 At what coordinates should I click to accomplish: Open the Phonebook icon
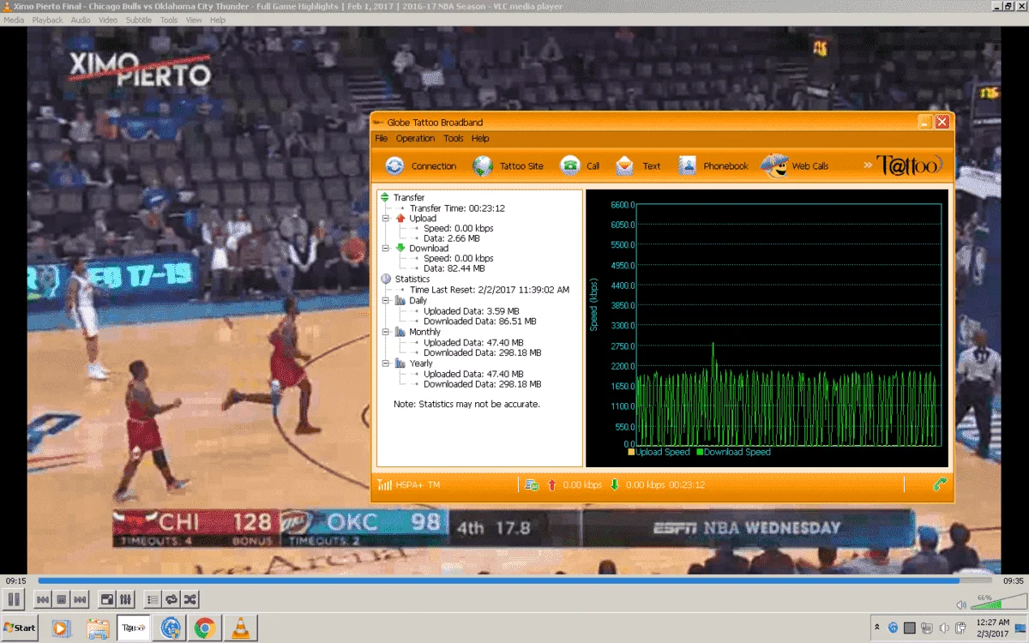coord(688,165)
